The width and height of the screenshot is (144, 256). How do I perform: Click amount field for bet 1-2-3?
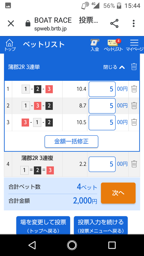pyautogui.click(x=102, y=89)
